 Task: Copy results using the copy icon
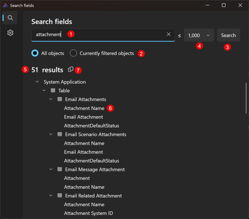pyautogui.click(x=71, y=69)
